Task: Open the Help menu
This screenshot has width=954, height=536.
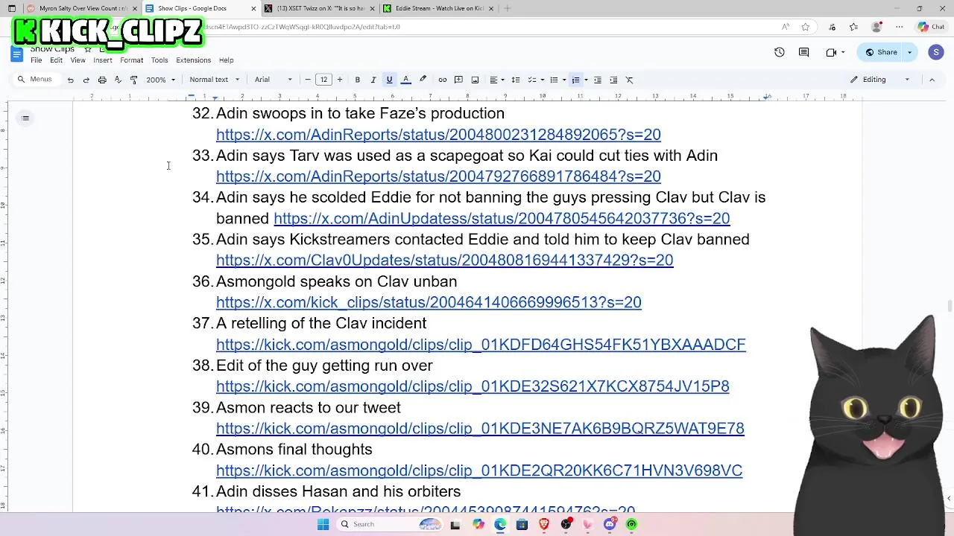Action: coord(227,60)
